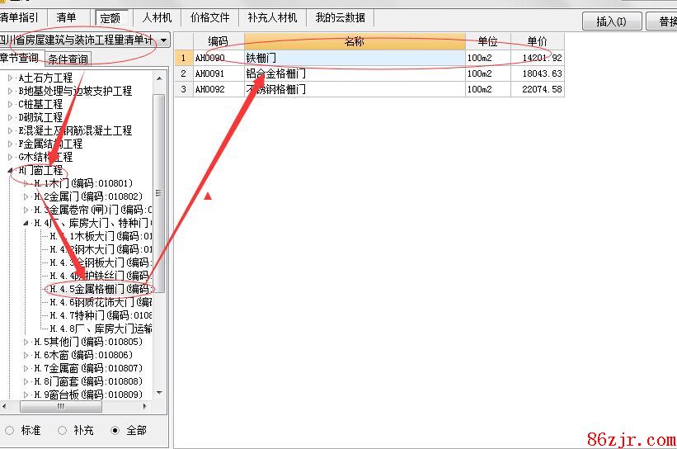Screen dimensions: 677x449
Task: Collapse the H门窗工程 tree node
Action: pyautogui.click(x=11, y=170)
